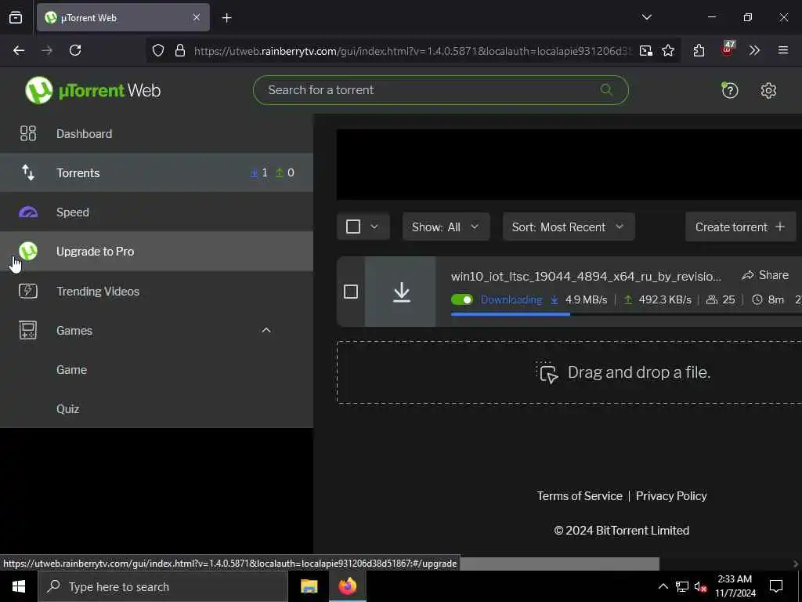Open File Explorer from the taskbar
This screenshot has width=802, height=602.
point(309,586)
